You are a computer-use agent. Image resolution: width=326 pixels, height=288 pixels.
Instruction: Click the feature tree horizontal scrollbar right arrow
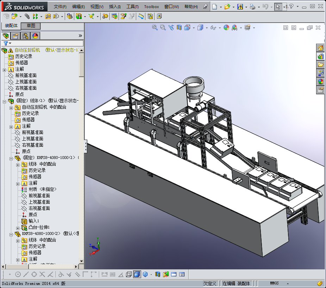coord(76,267)
